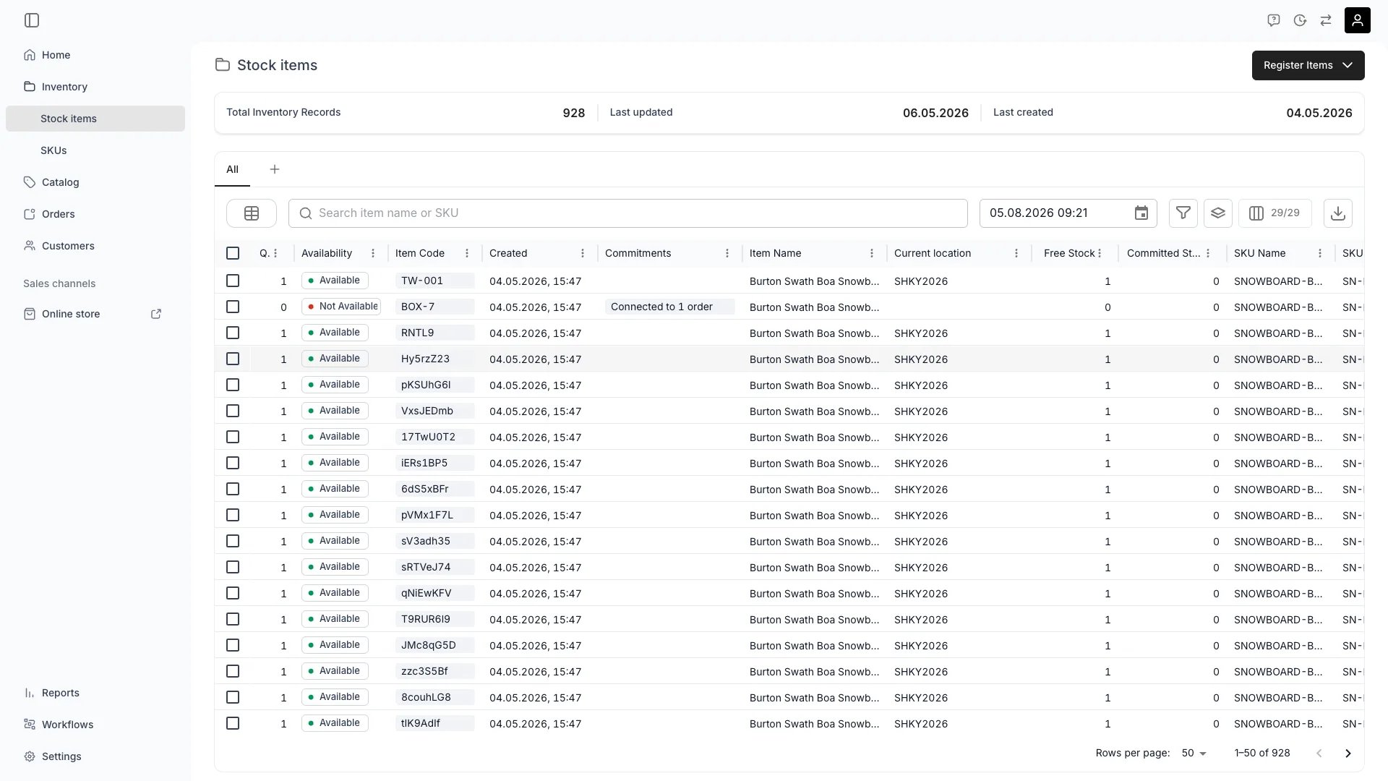The height and width of the screenshot is (781, 1388).
Task: Open the calendar date picker icon
Action: [1141, 213]
